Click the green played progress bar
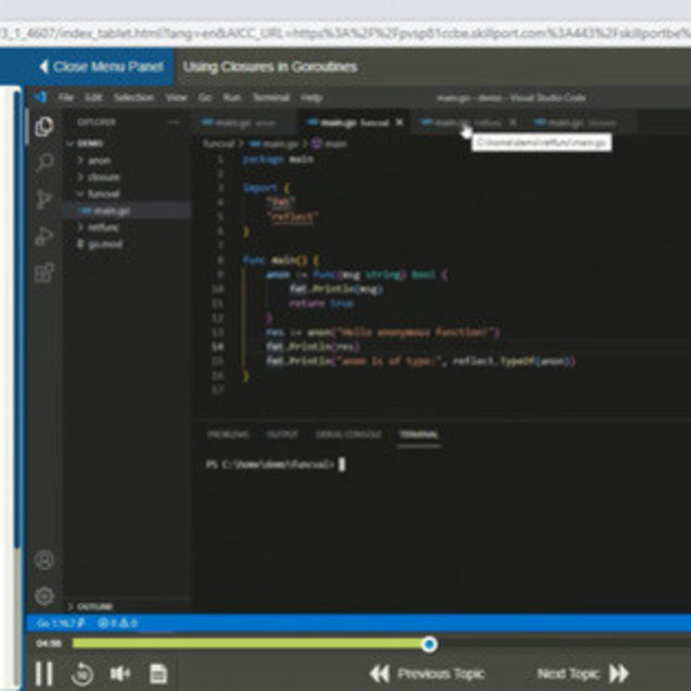The width and height of the screenshot is (691, 691). [247, 644]
